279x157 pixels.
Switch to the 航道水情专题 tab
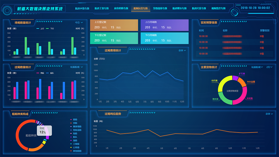point(82,8)
